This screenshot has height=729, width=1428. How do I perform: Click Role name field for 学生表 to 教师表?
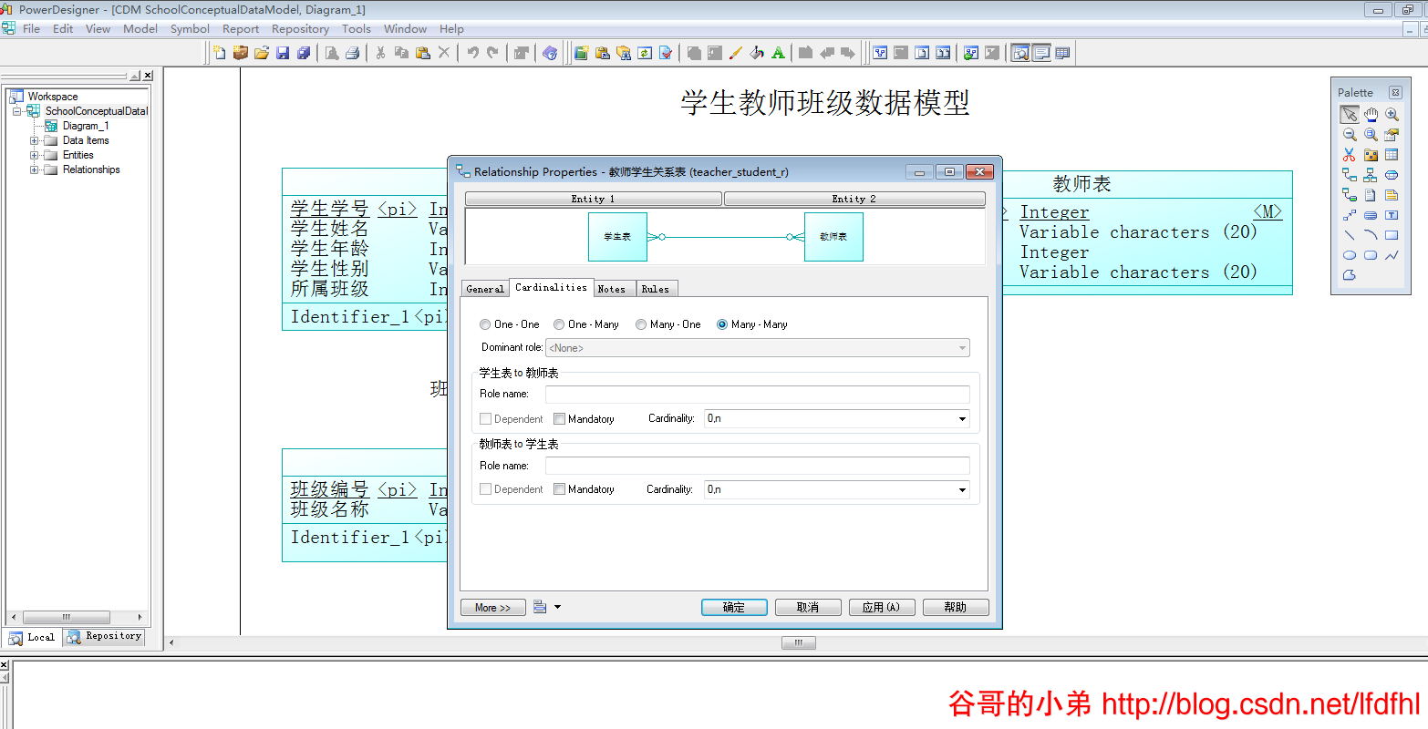757,394
